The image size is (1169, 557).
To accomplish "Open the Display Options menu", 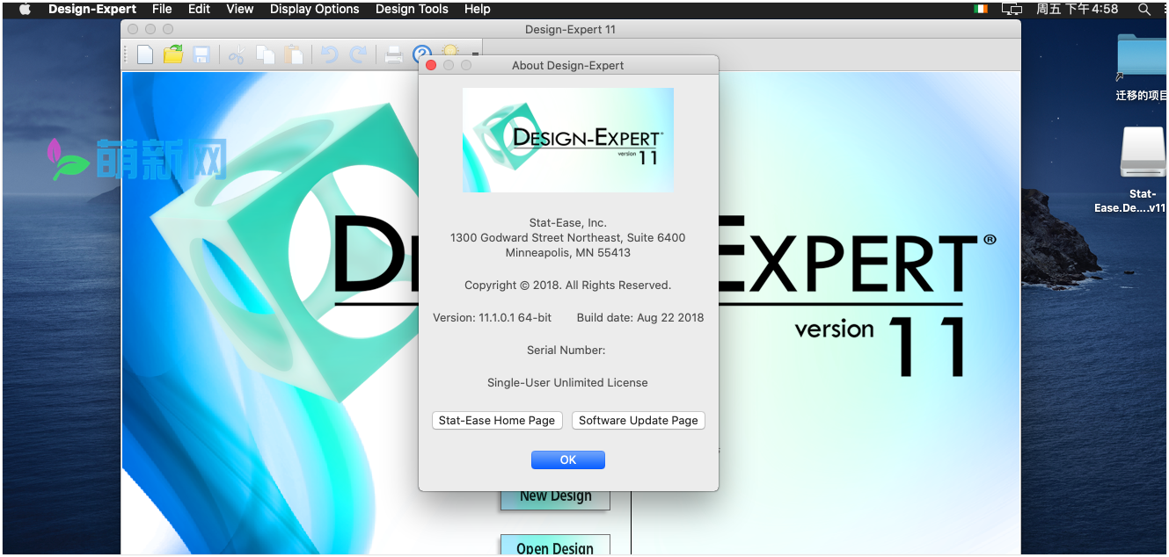I will coord(315,9).
